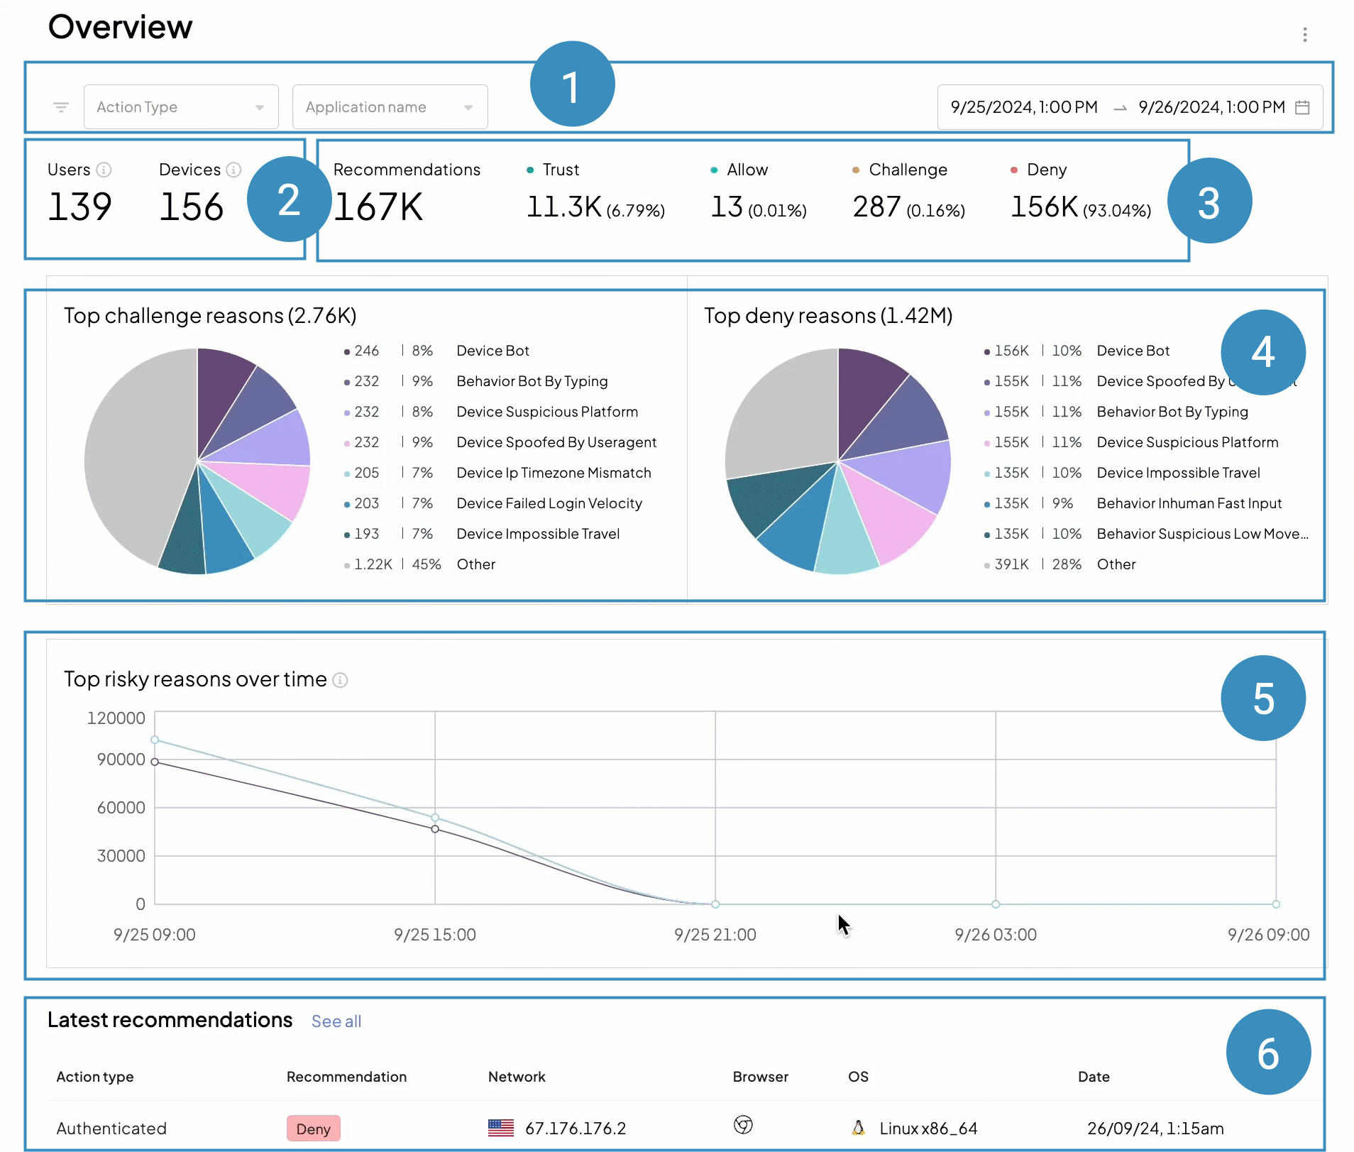Click the US flag next to 67.176.176.2
The width and height of the screenshot is (1354, 1152).
[501, 1128]
